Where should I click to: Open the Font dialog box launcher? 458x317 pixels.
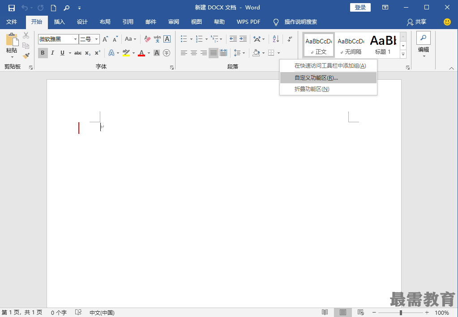click(172, 68)
